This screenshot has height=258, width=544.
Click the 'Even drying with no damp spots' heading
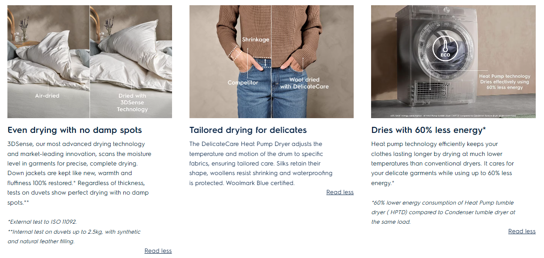click(x=75, y=130)
